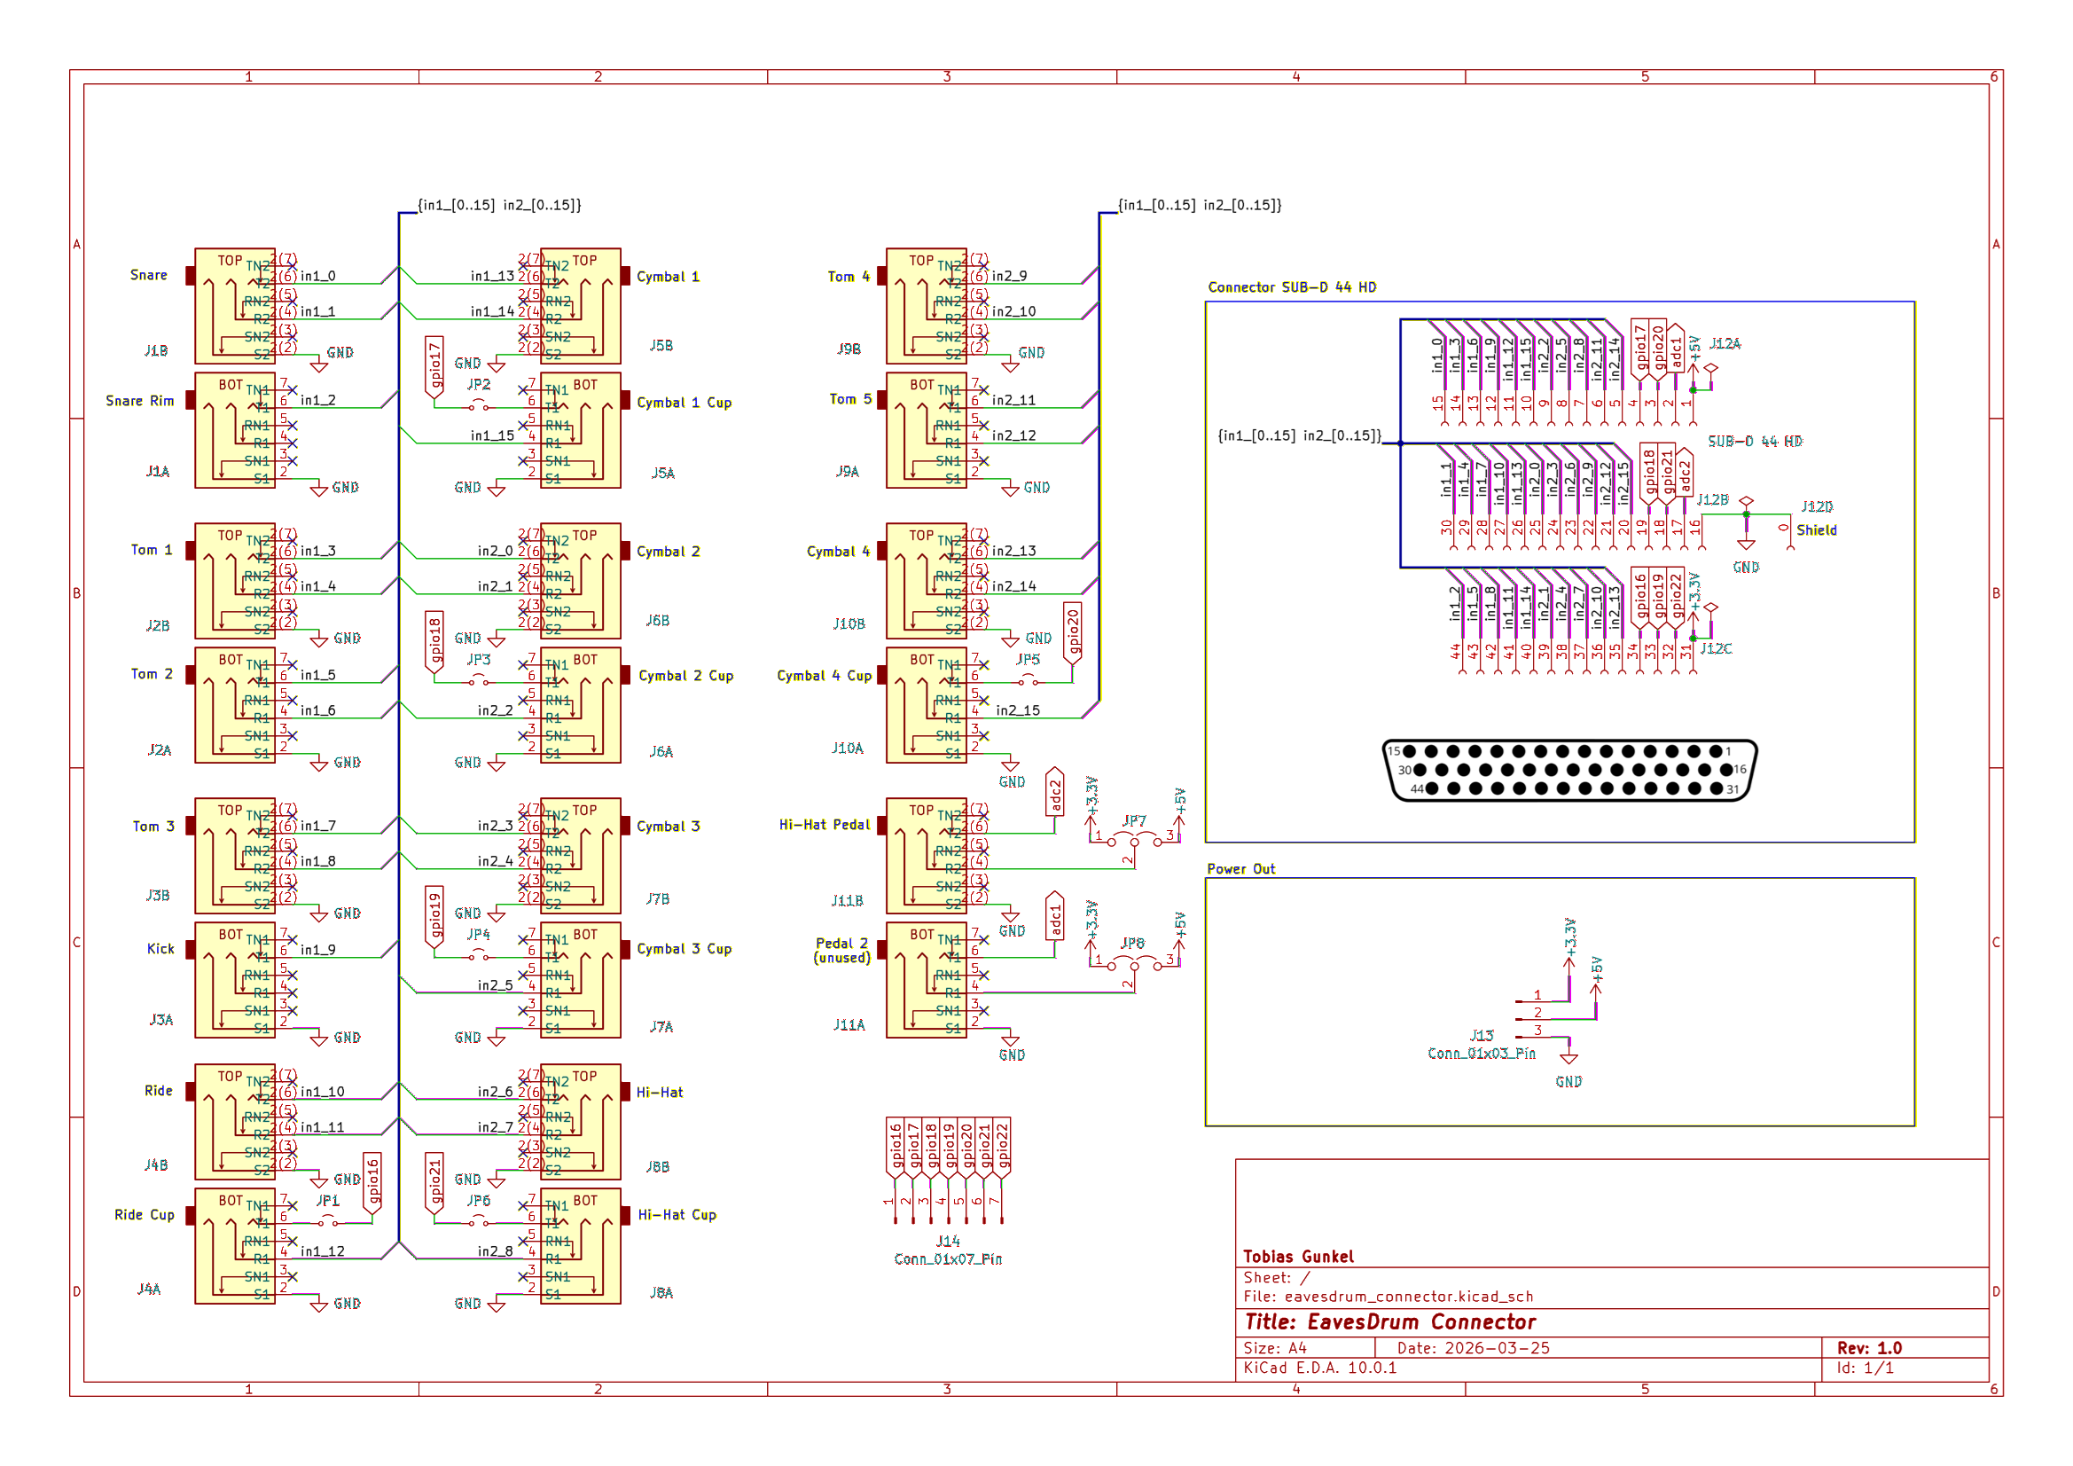Screen dimensions: 2073x1466
Task: Select the Tobias Gunkel title block text
Action: point(1298,1257)
